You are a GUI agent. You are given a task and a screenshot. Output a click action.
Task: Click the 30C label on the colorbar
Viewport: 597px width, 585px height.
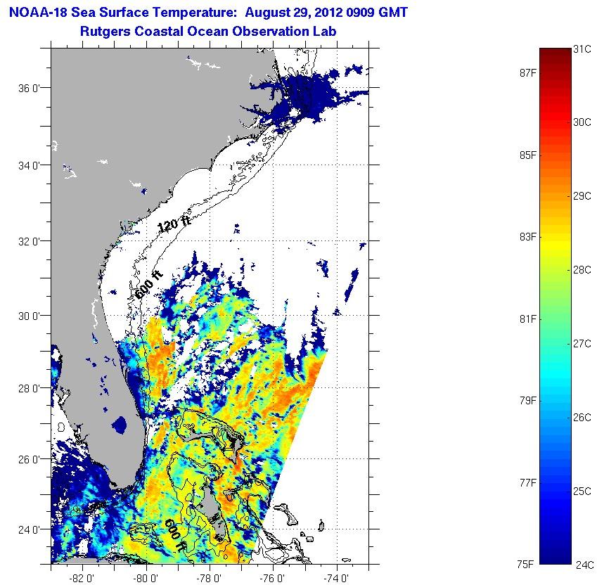(x=582, y=122)
